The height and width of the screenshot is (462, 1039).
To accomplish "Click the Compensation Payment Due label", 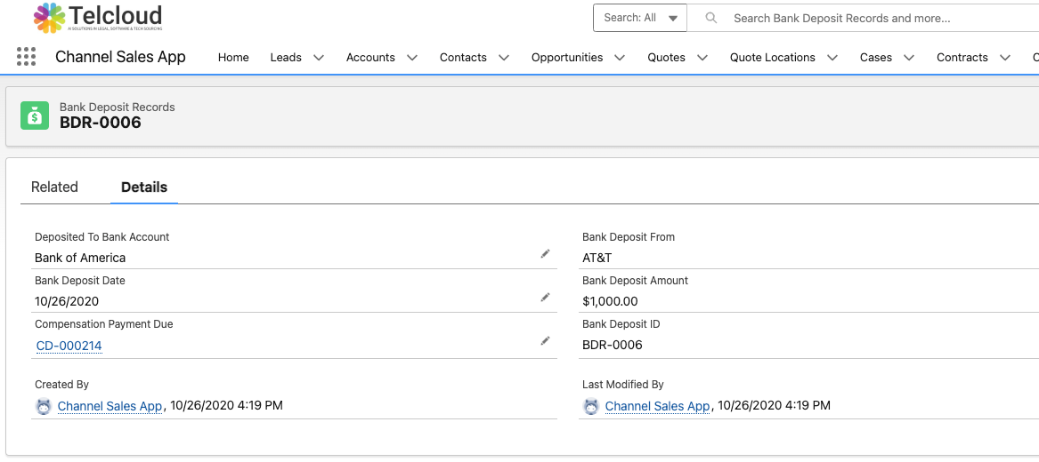I will (x=104, y=324).
